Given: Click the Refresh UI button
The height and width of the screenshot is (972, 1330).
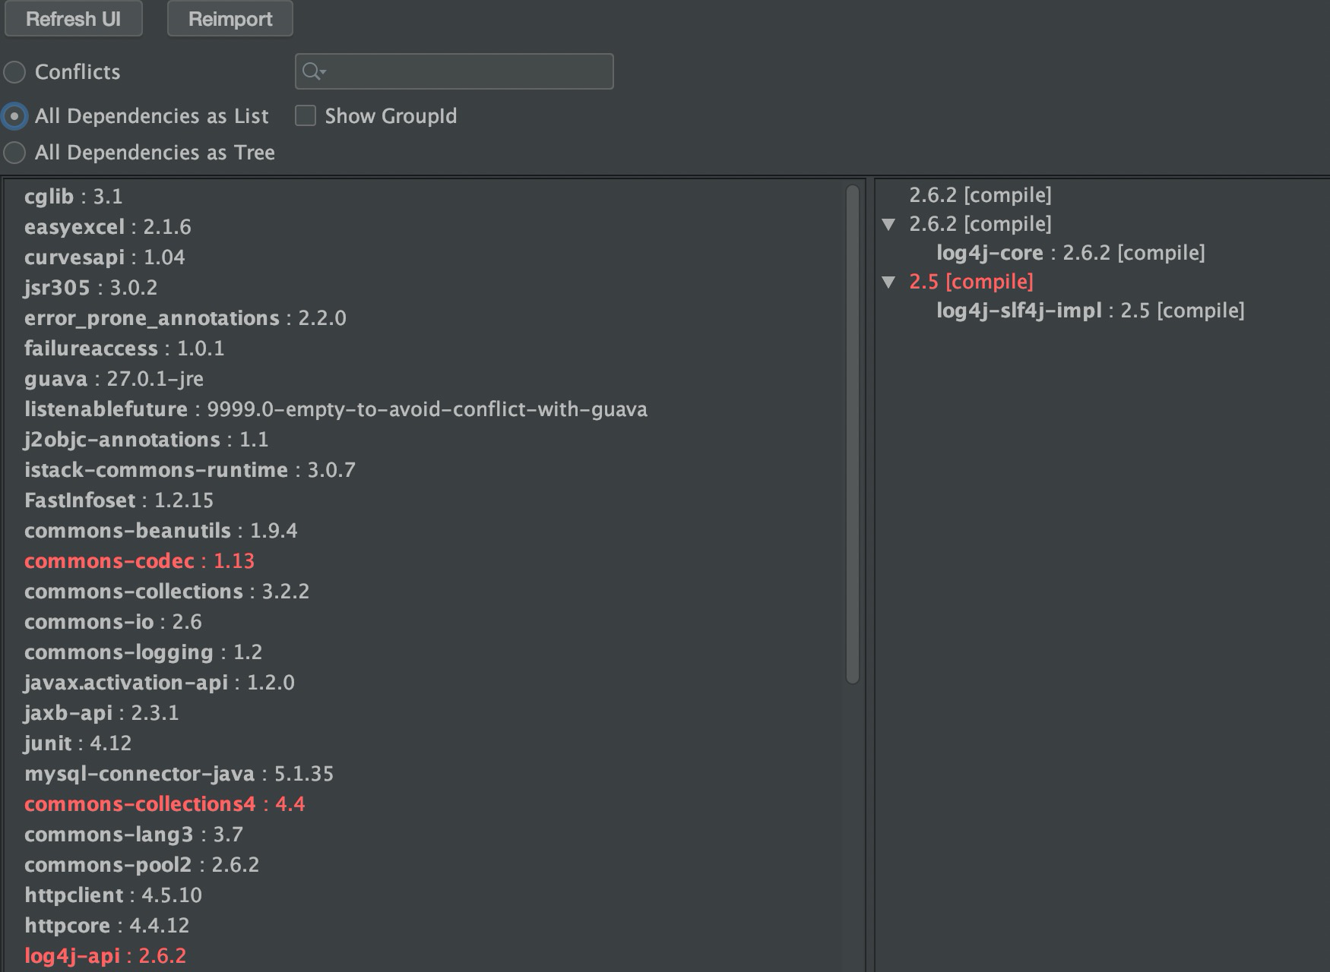Looking at the screenshot, I should [73, 18].
